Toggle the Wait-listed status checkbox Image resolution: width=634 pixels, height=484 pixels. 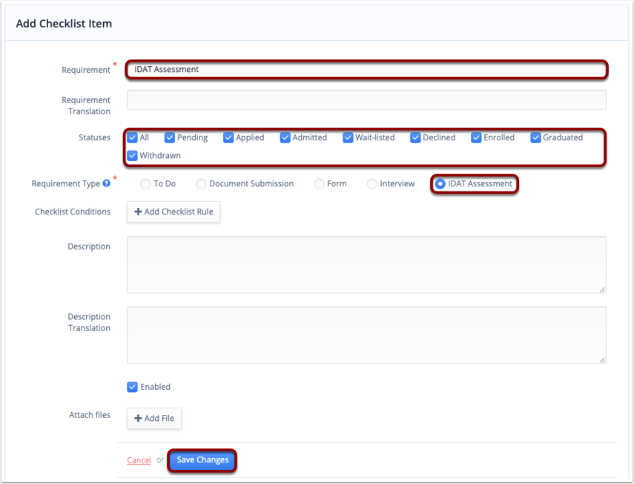(349, 137)
